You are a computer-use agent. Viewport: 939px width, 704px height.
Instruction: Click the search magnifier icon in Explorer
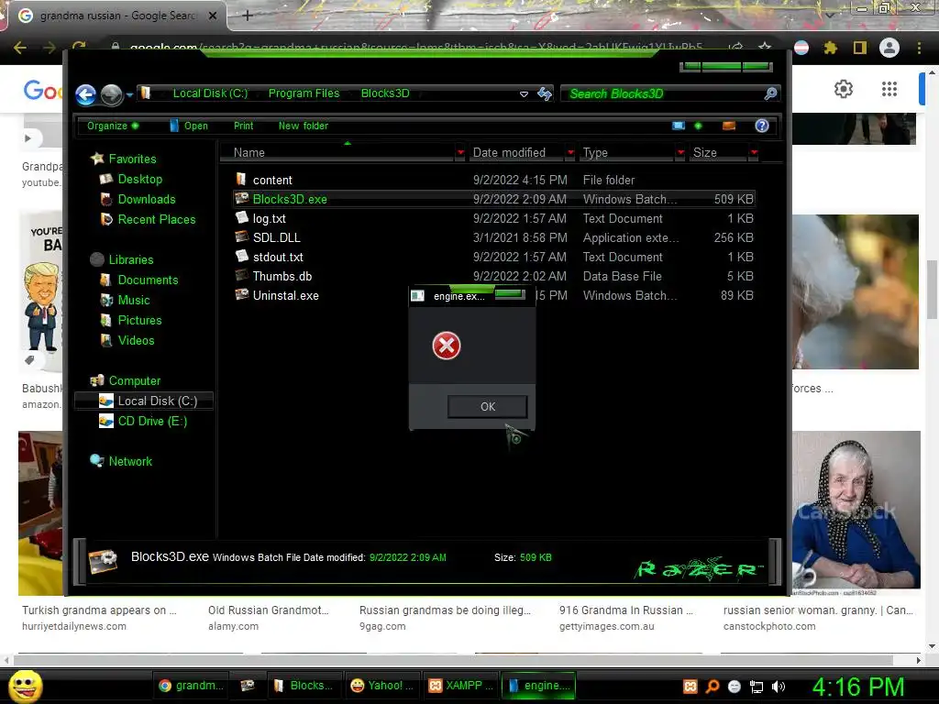coord(770,93)
